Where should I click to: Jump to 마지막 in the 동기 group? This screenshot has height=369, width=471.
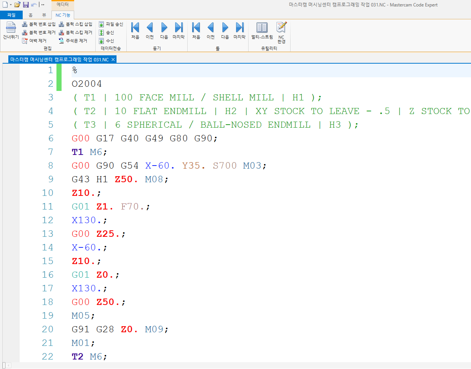(x=179, y=31)
